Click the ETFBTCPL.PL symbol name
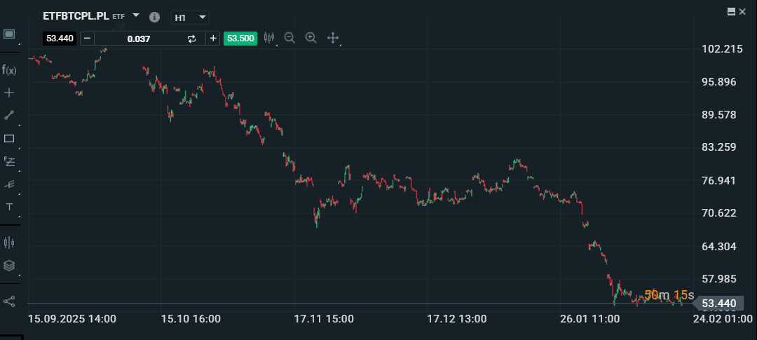Screen dimensions: 757x340 click(x=76, y=16)
